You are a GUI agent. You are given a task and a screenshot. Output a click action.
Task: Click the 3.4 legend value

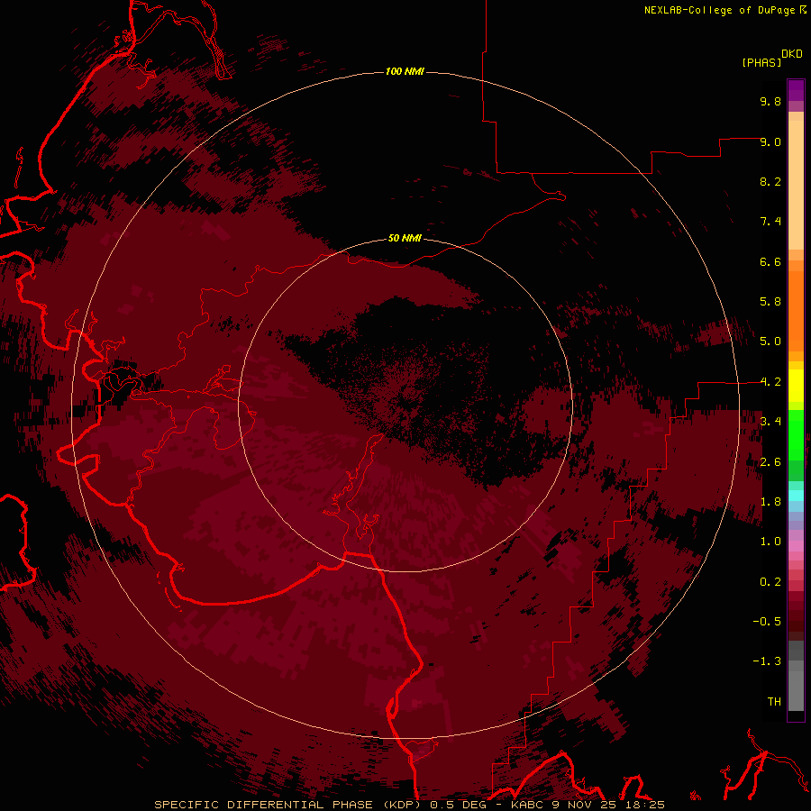tap(770, 422)
